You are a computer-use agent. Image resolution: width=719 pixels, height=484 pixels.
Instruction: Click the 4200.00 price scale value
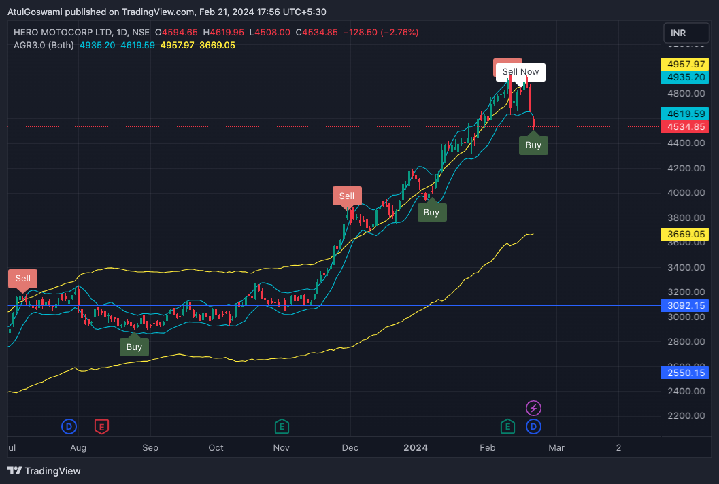click(686, 168)
